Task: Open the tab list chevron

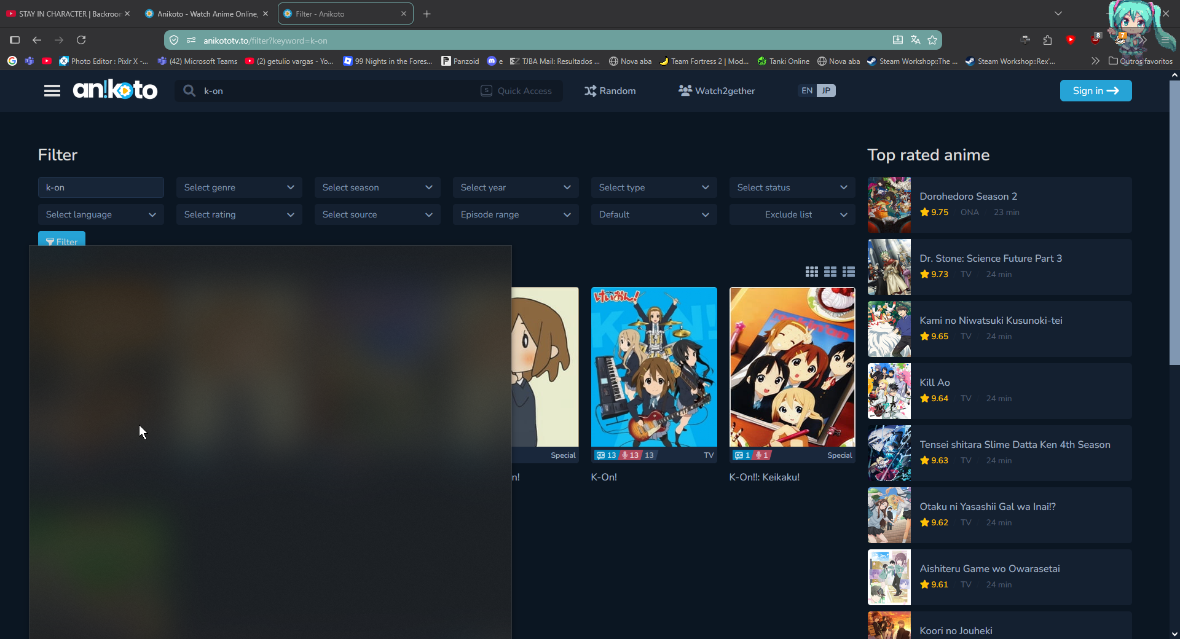Action: [1058, 14]
